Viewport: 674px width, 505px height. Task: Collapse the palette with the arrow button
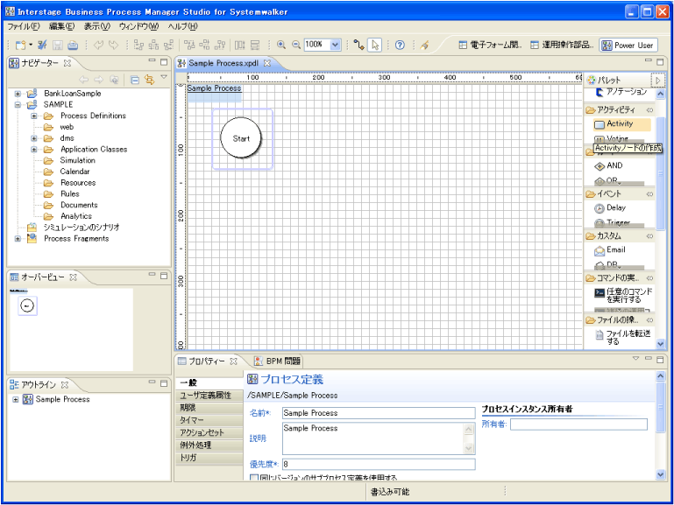pos(657,81)
